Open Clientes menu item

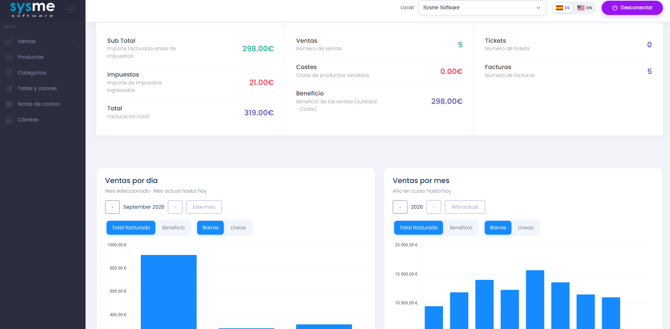pyautogui.click(x=43, y=120)
